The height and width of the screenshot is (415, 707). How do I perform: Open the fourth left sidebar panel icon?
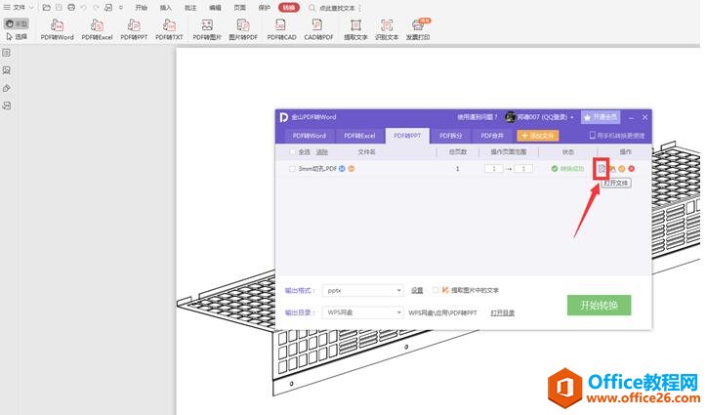(6, 105)
